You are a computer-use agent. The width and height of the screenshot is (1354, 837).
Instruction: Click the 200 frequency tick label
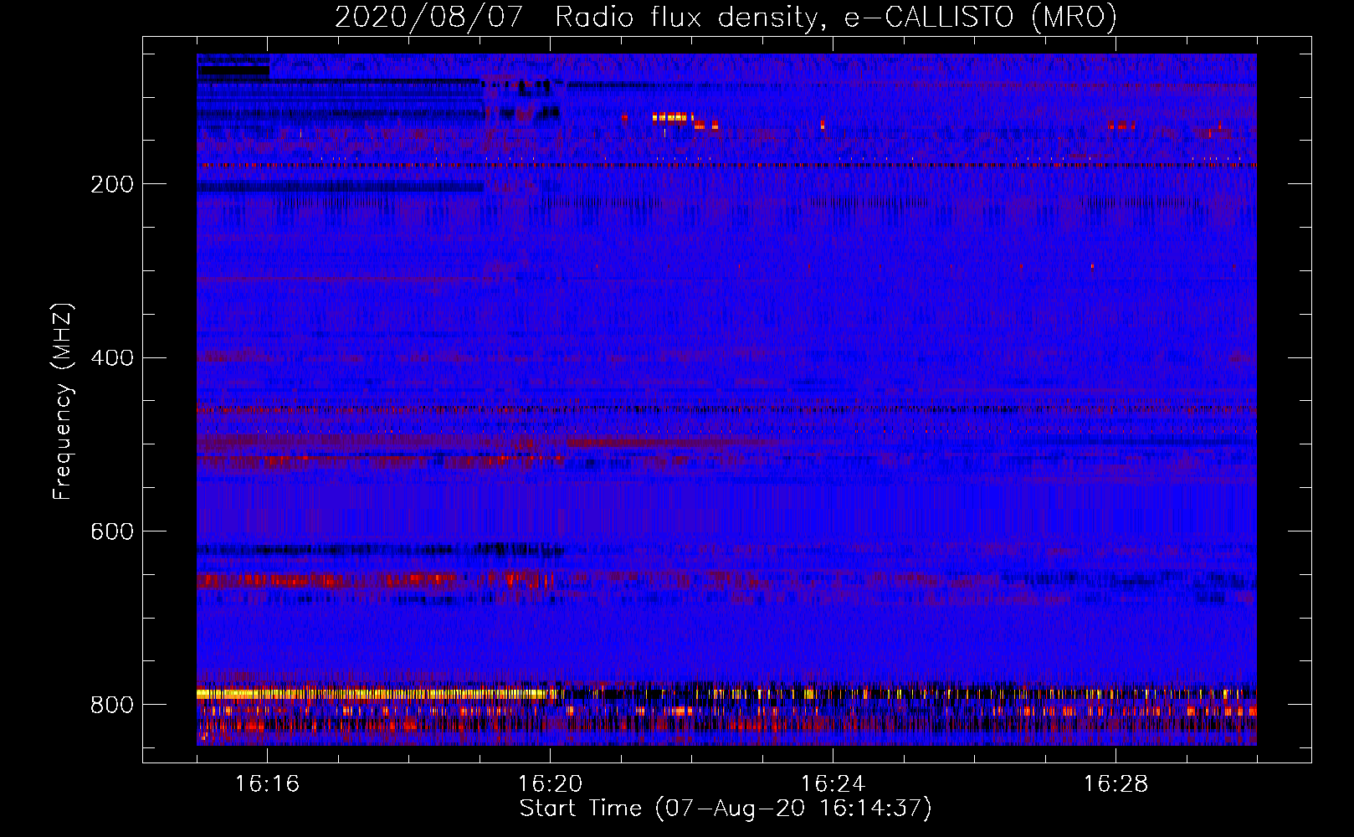(x=112, y=184)
